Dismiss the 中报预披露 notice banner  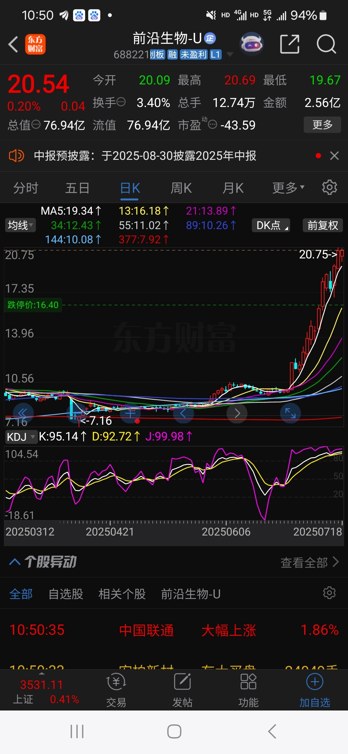click(334, 156)
